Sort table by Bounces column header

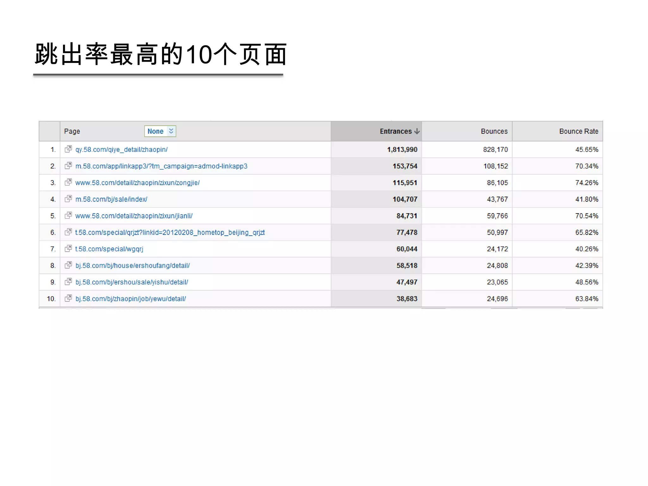point(494,131)
